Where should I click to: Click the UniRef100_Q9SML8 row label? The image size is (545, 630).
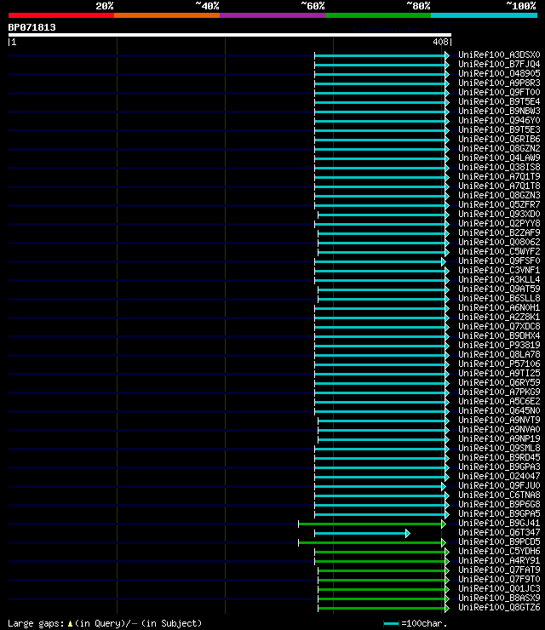point(499,449)
